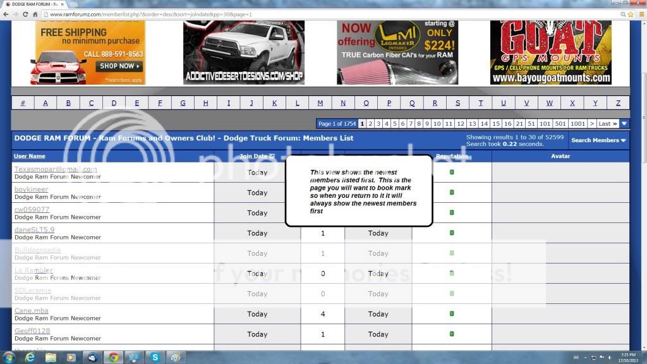Click reputation square for Cane.mba
Screen dimensions: 647x364
click(x=452, y=313)
